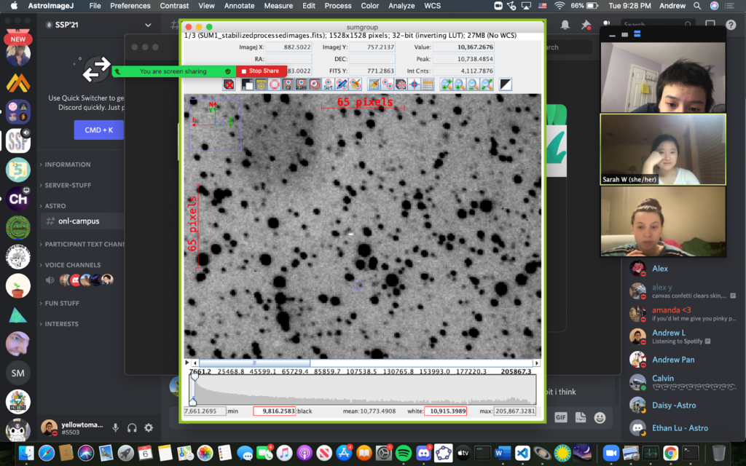Viewport: 746px width, 466px height.
Task: Open the SSP'21 server dropdown
Action: (148, 25)
